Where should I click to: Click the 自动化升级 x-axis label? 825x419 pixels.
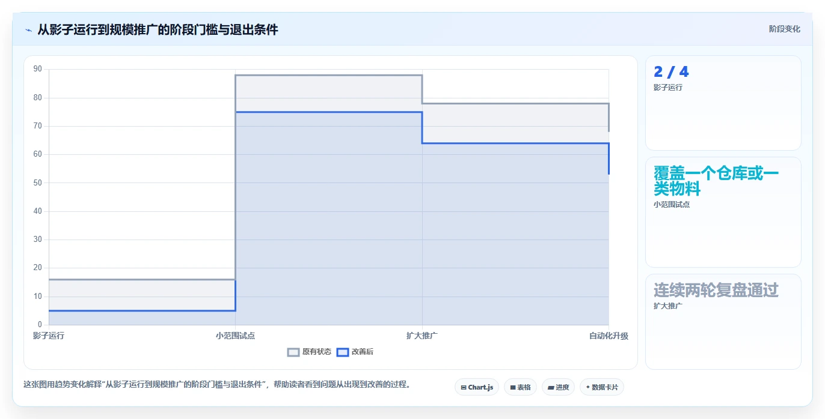coord(609,336)
